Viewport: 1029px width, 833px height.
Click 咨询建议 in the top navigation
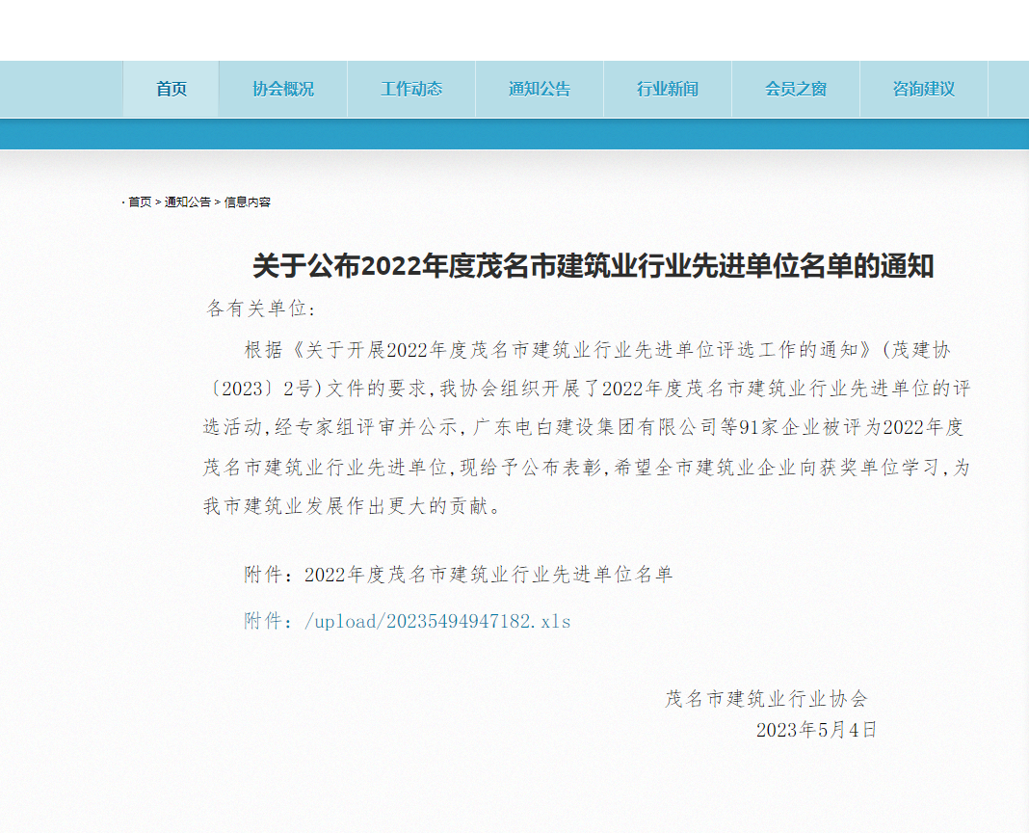(x=924, y=89)
